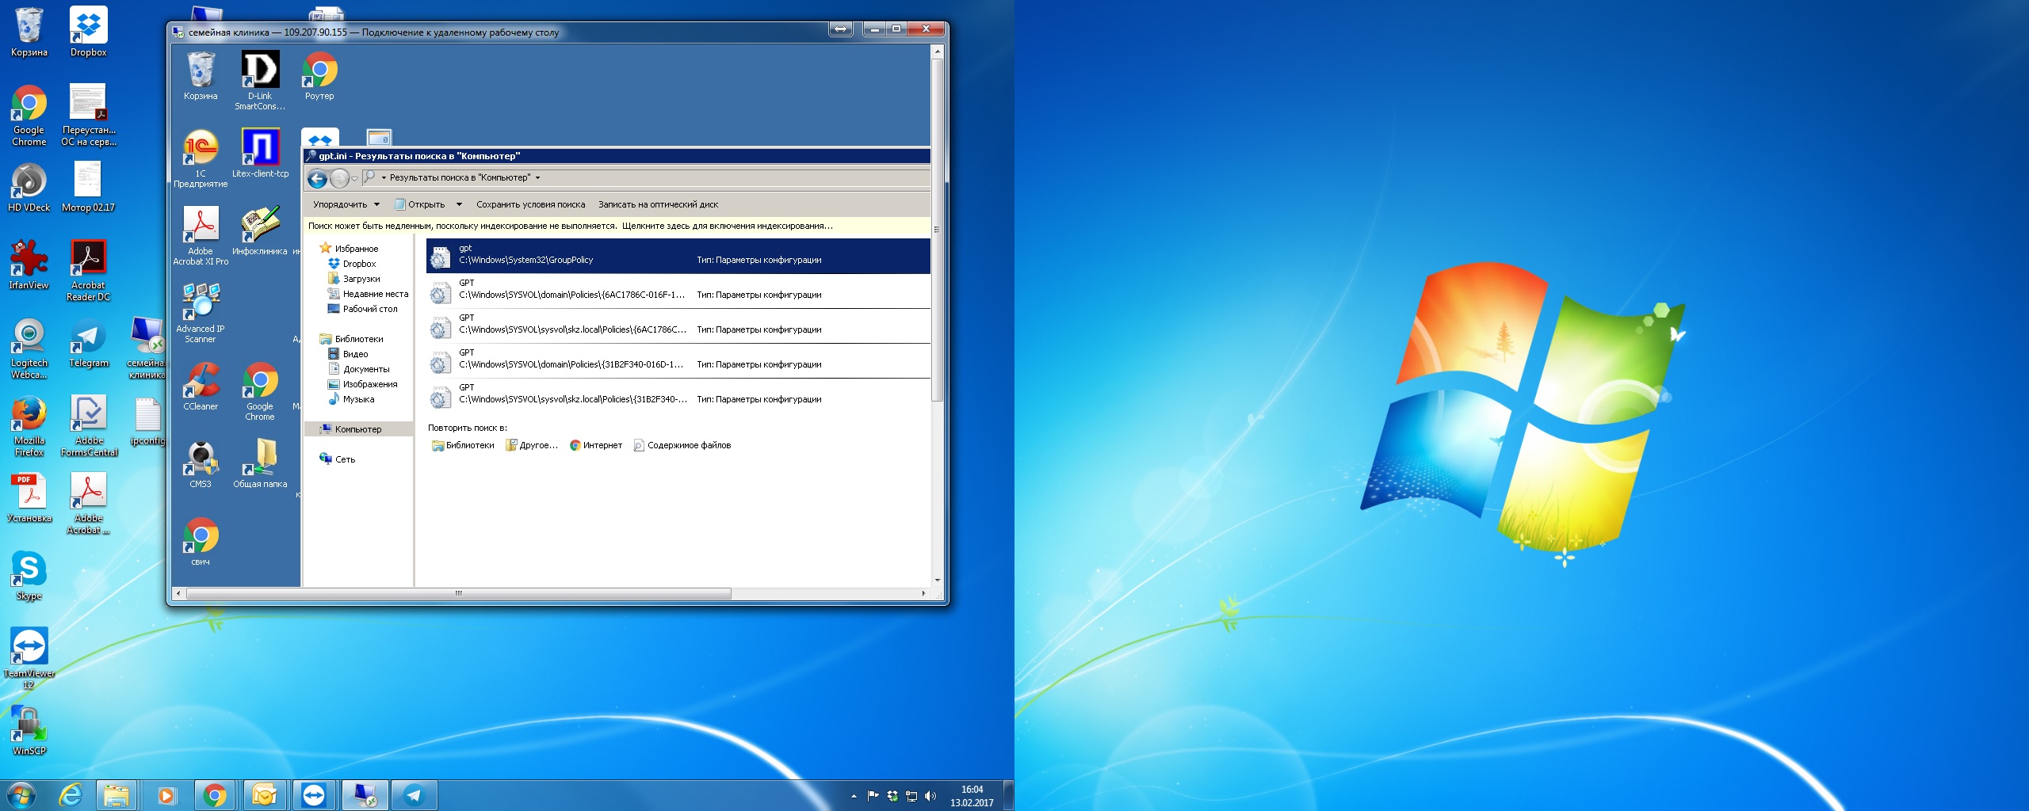This screenshot has width=2029, height=811.
Task: Open Общая папка folder in remote session
Action: click(260, 463)
